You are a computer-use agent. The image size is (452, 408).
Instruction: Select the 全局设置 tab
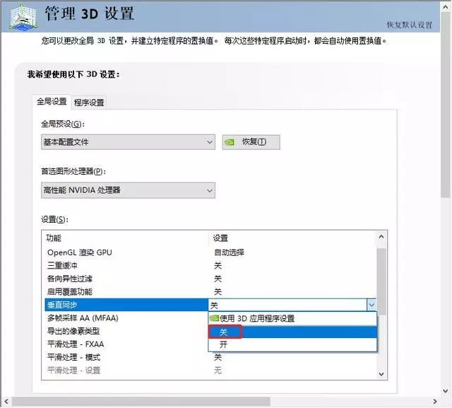click(x=52, y=102)
